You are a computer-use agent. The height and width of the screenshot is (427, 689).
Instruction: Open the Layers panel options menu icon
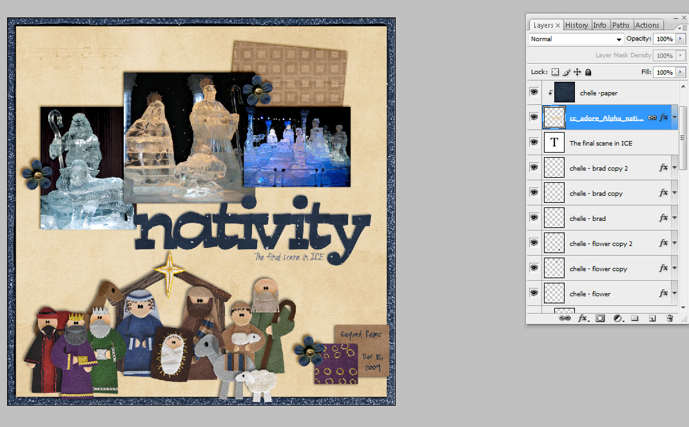683,27
